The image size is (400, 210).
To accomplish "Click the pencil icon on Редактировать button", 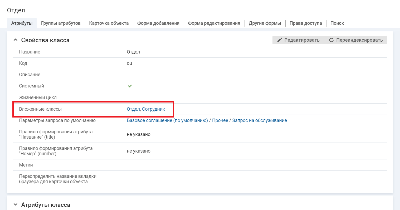I will click(x=280, y=40).
